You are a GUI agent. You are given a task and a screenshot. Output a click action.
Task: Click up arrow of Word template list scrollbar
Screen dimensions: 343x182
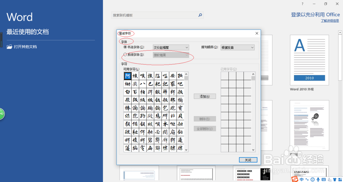pos(340,32)
